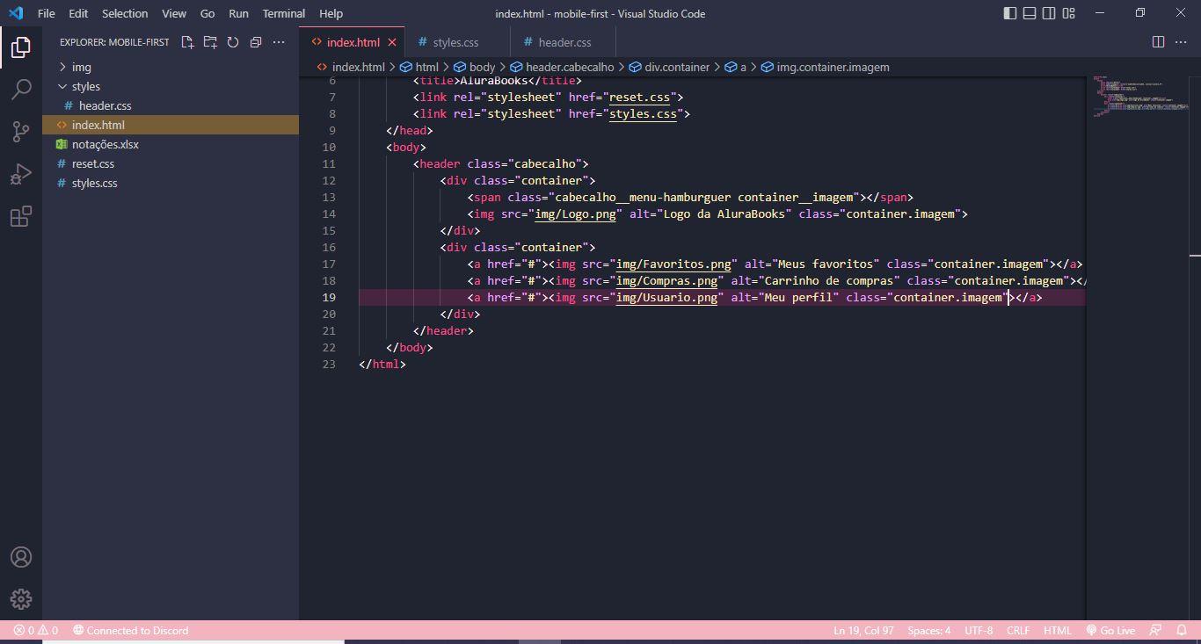
Task: Open the Run menu
Action: [x=238, y=13]
